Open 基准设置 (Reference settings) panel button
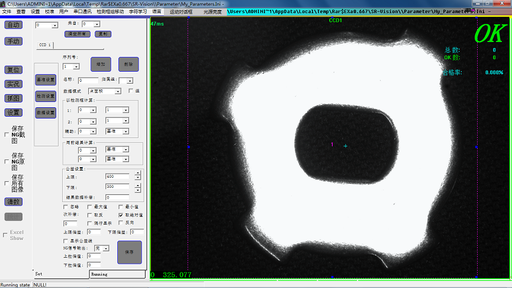The image size is (512, 288). [46, 79]
